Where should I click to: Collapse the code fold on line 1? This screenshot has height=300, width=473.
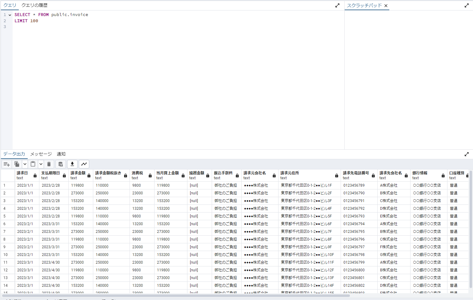(x=10, y=14)
